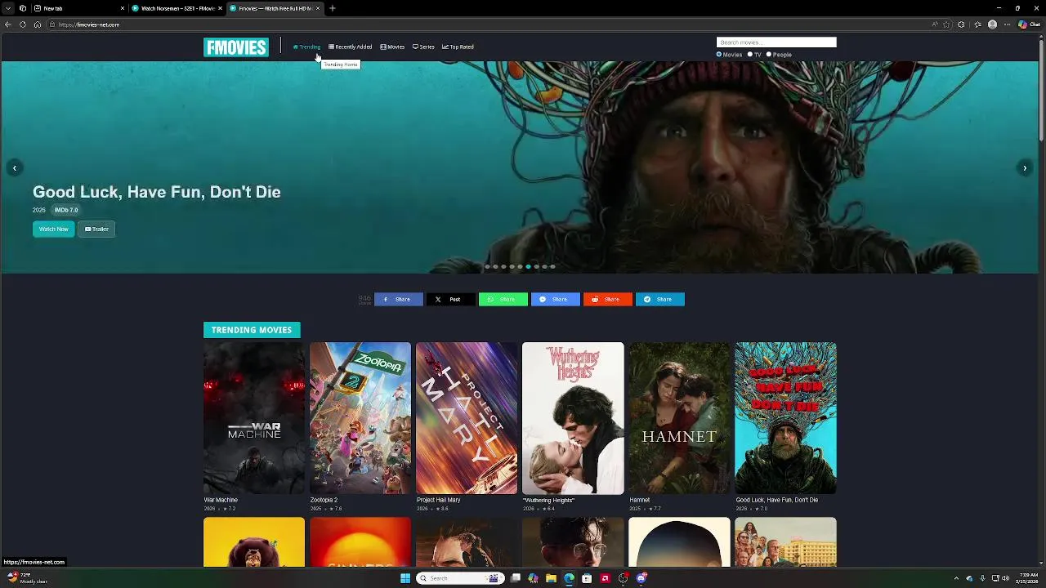Share the page on Facebook

coord(399,299)
